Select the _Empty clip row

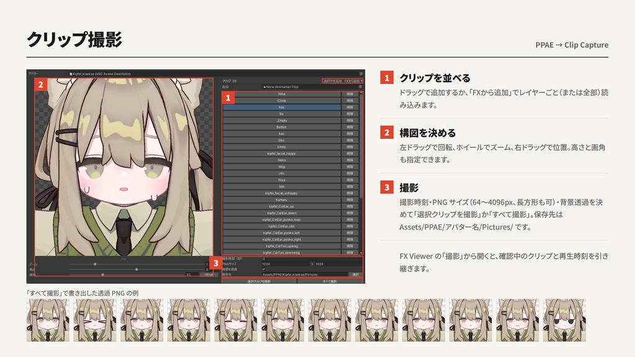point(282,120)
